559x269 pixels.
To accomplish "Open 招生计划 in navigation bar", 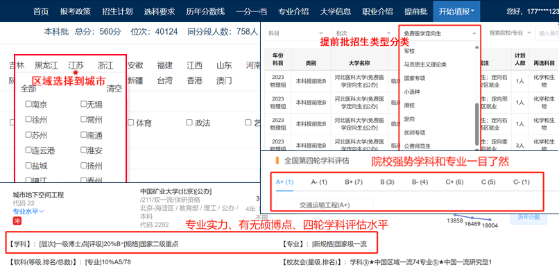I will tap(117, 11).
